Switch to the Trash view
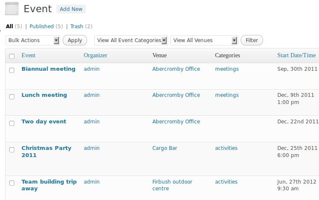The image size is (319, 200). click(x=77, y=27)
